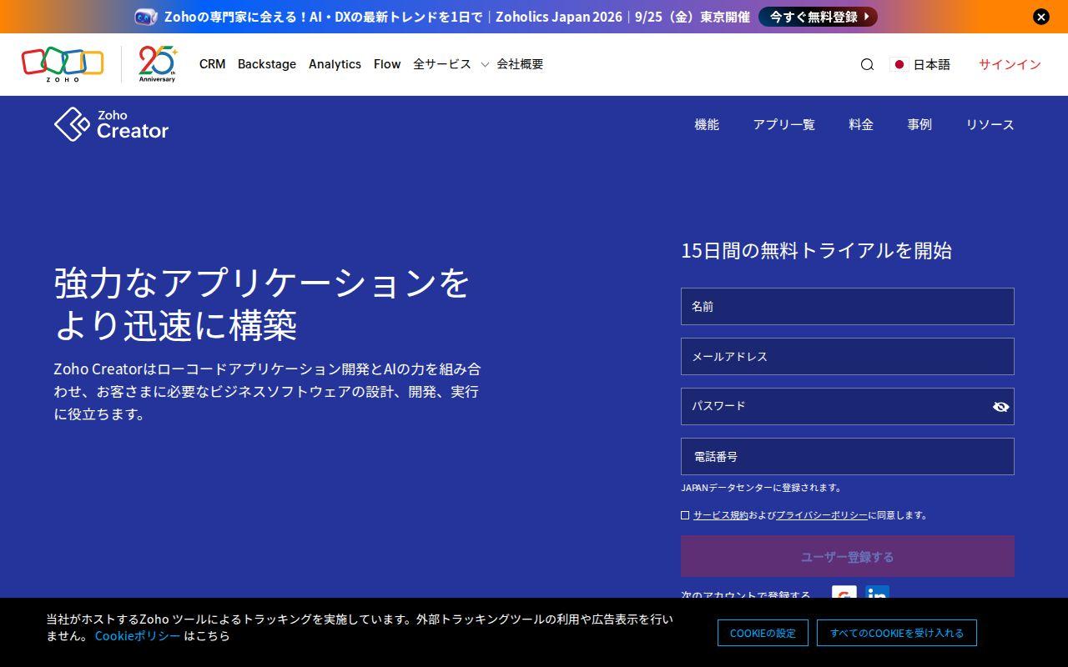The height and width of the screenshot is (667, 1068).
Task: Open the アプリ一覧 menu item
Action: [784, 124]
